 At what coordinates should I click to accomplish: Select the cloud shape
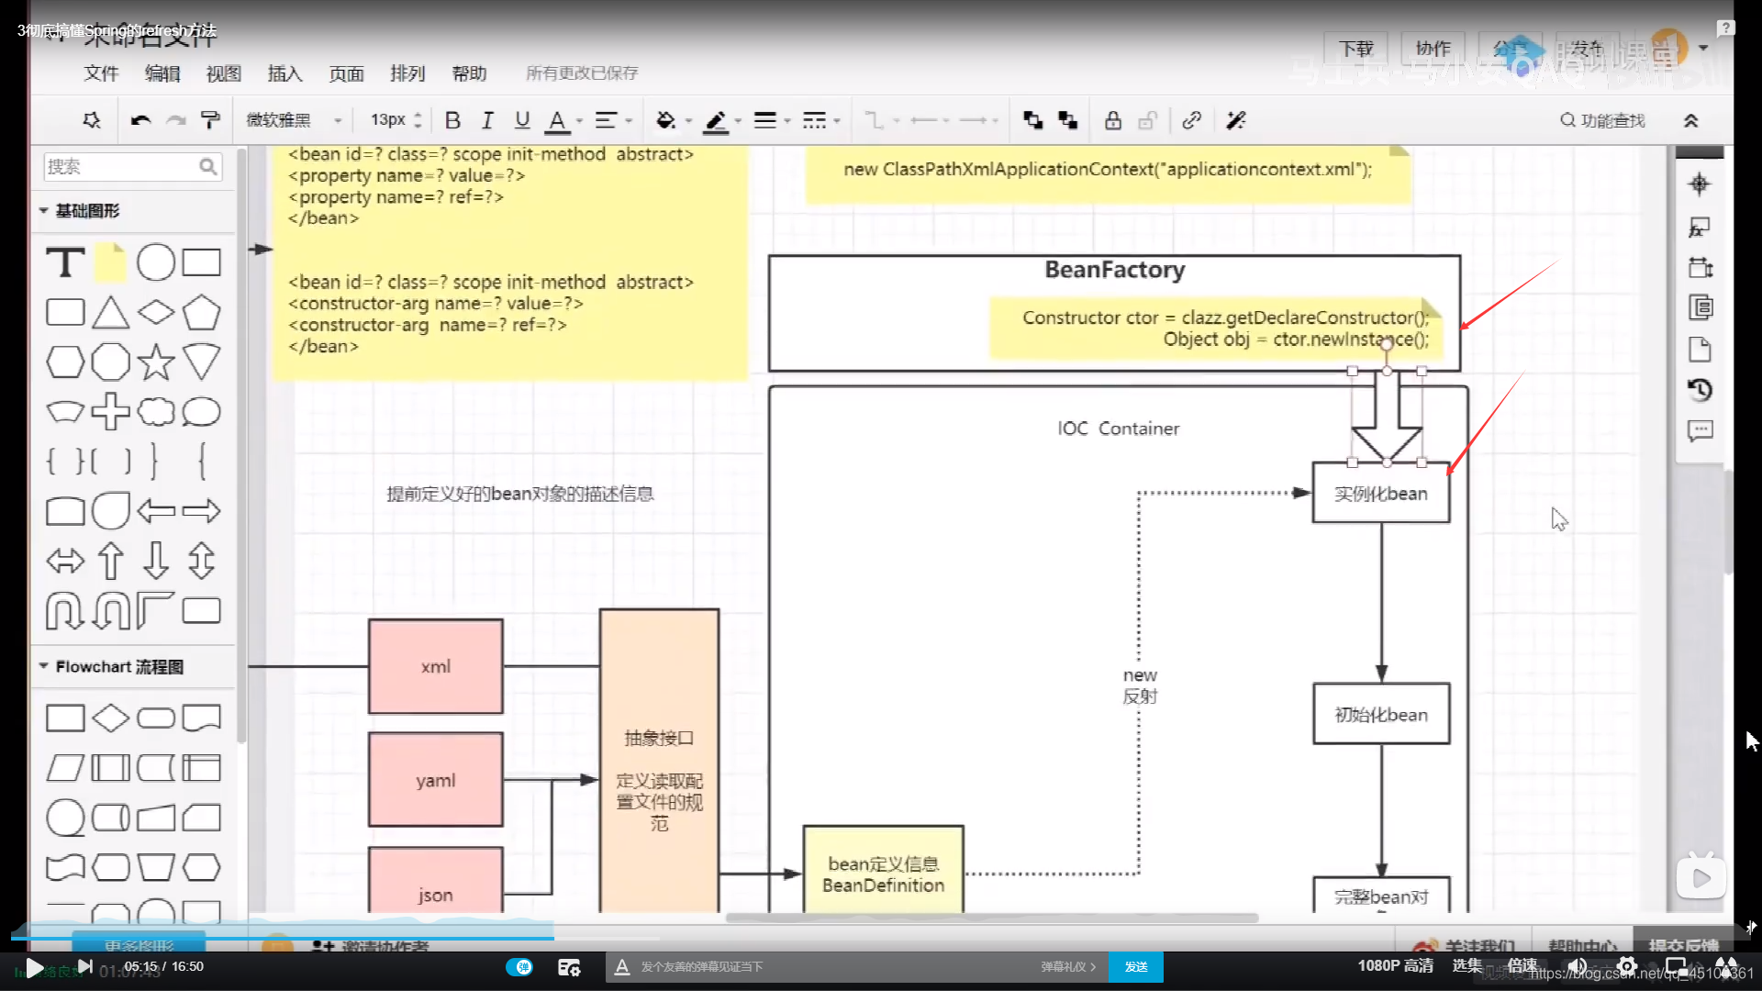tap(156, 411)
